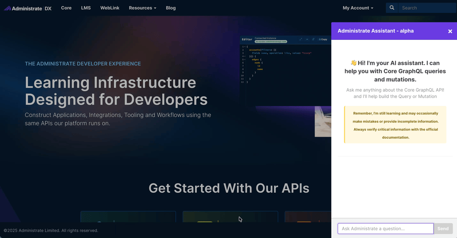
Task: Click the Copy button in Editor
Action: 323,39
